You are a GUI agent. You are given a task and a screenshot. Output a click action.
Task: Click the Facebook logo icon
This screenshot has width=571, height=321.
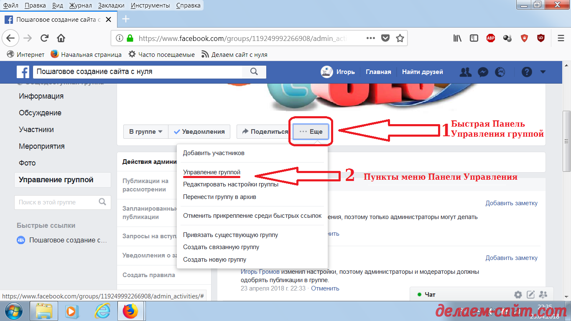[23, 72]
